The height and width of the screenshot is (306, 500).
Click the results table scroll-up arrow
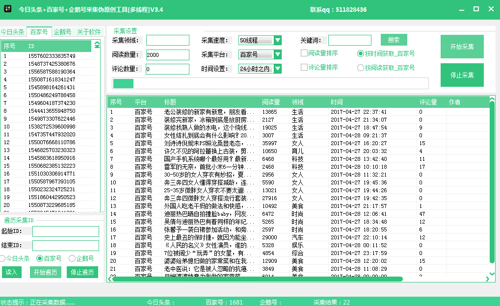tap(492, 100)
